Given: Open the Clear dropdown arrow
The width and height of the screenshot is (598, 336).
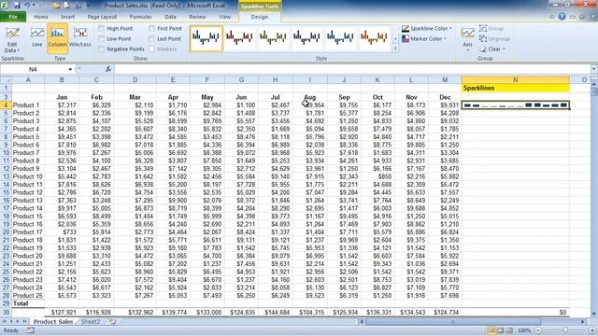Looking at the screenshot, I should coord(504,49).
